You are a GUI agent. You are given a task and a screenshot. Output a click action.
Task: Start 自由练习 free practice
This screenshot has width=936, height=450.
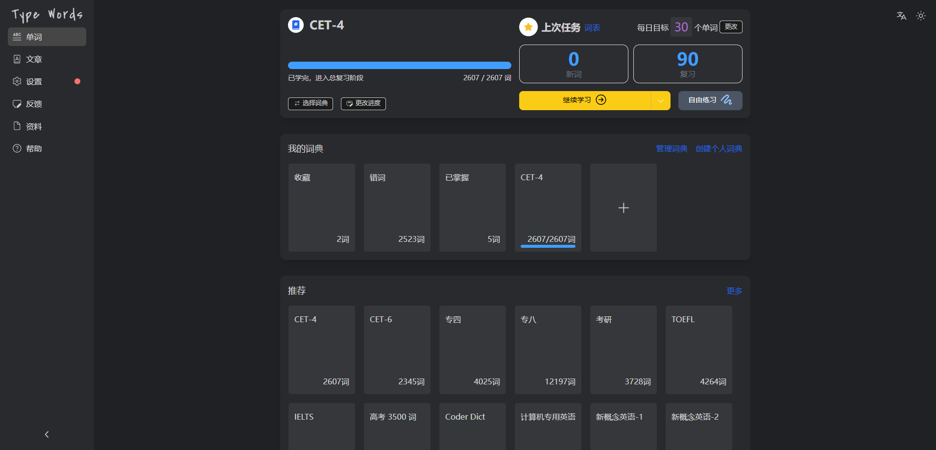click(710, 100)
